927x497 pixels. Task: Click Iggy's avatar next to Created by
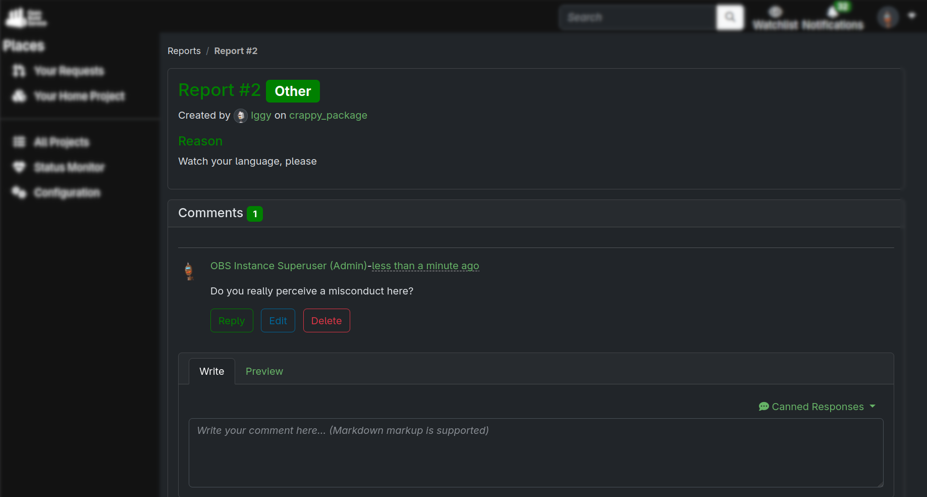pos(241,116)
